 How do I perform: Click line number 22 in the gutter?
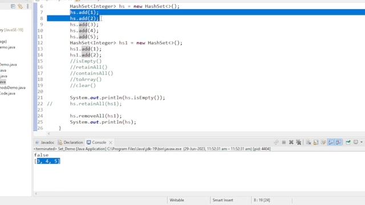pyautogui.click(x=40, y=104)
